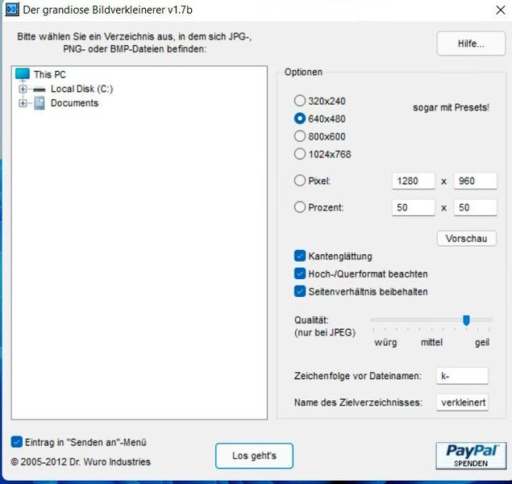Click the pixel height field 960
This screenshot has height=484, width=512.
point(476,181)
